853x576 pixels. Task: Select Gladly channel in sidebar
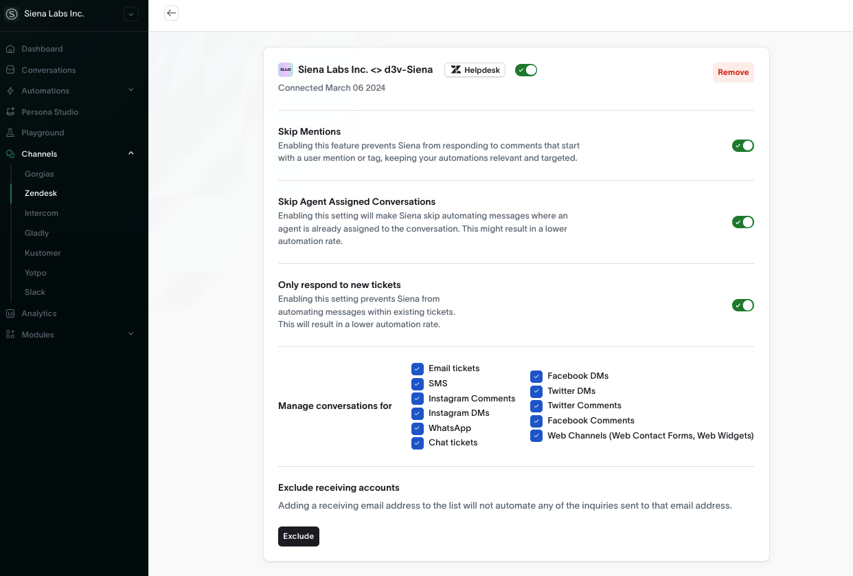pos(37,233)
